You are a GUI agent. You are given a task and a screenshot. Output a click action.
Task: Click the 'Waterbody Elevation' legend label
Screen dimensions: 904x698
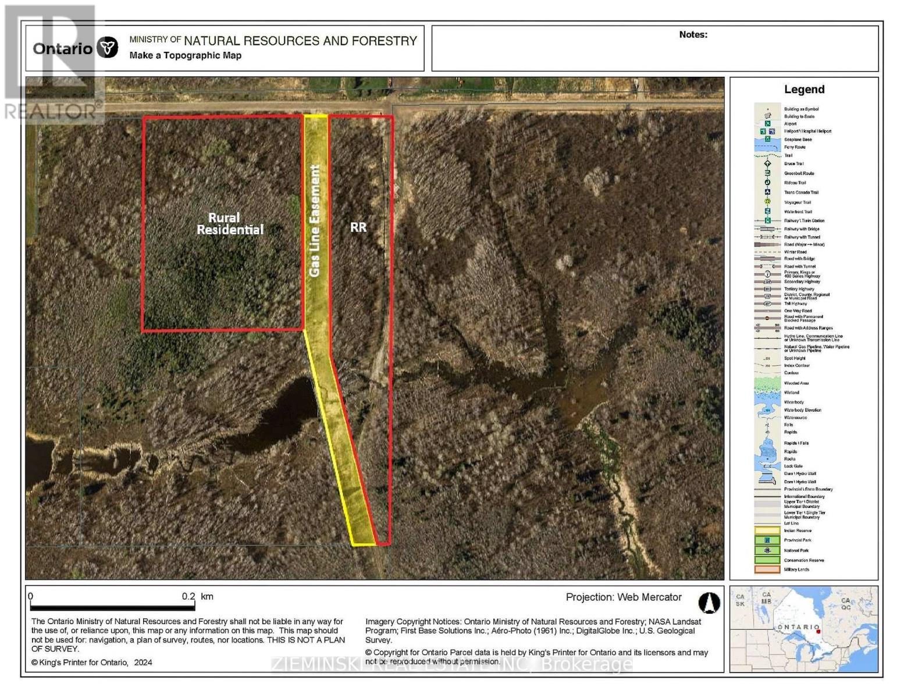tap(803, 410)
